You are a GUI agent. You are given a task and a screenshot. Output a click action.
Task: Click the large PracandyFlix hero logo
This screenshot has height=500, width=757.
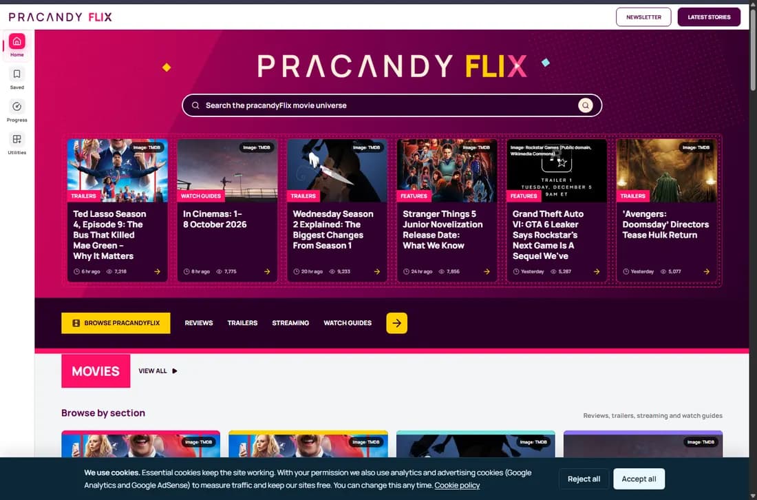[x=392, y=66]
